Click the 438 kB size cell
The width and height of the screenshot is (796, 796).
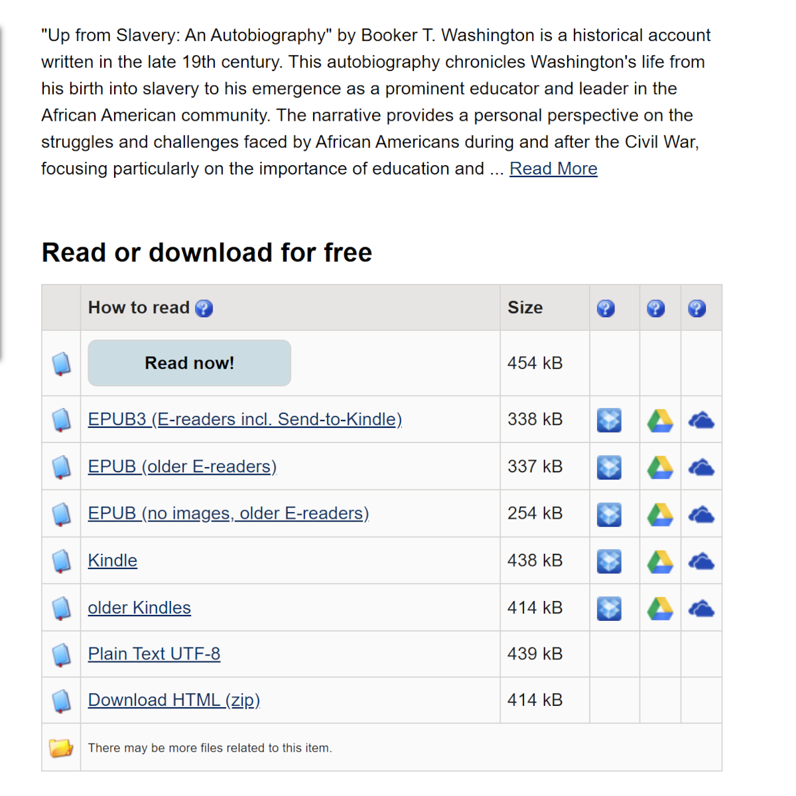pos(545,561)
